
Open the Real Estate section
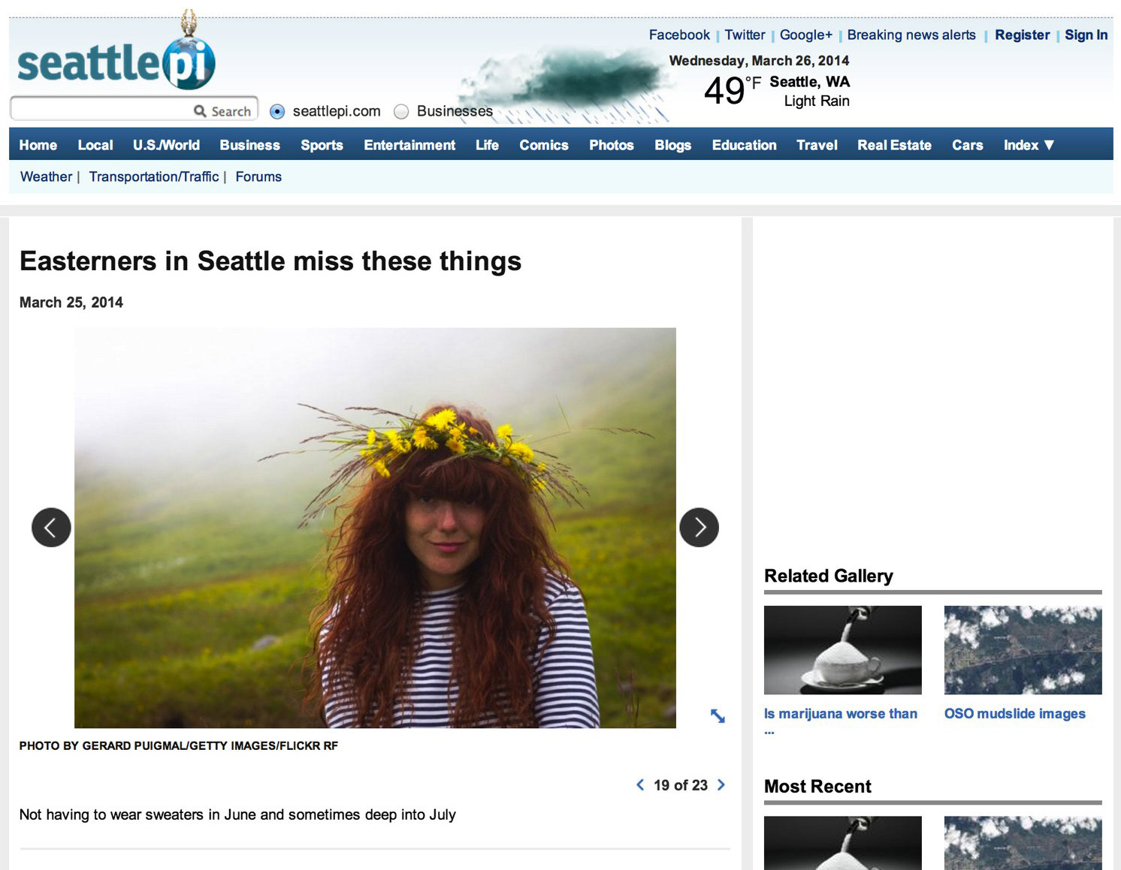click(x=894, y=145)
